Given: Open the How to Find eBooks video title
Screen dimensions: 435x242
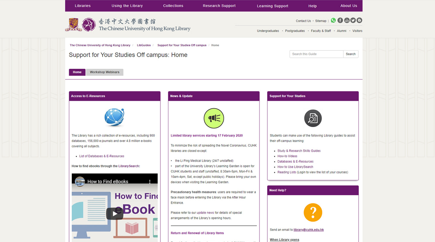Looking at the screenshot, I should point(108,181).
